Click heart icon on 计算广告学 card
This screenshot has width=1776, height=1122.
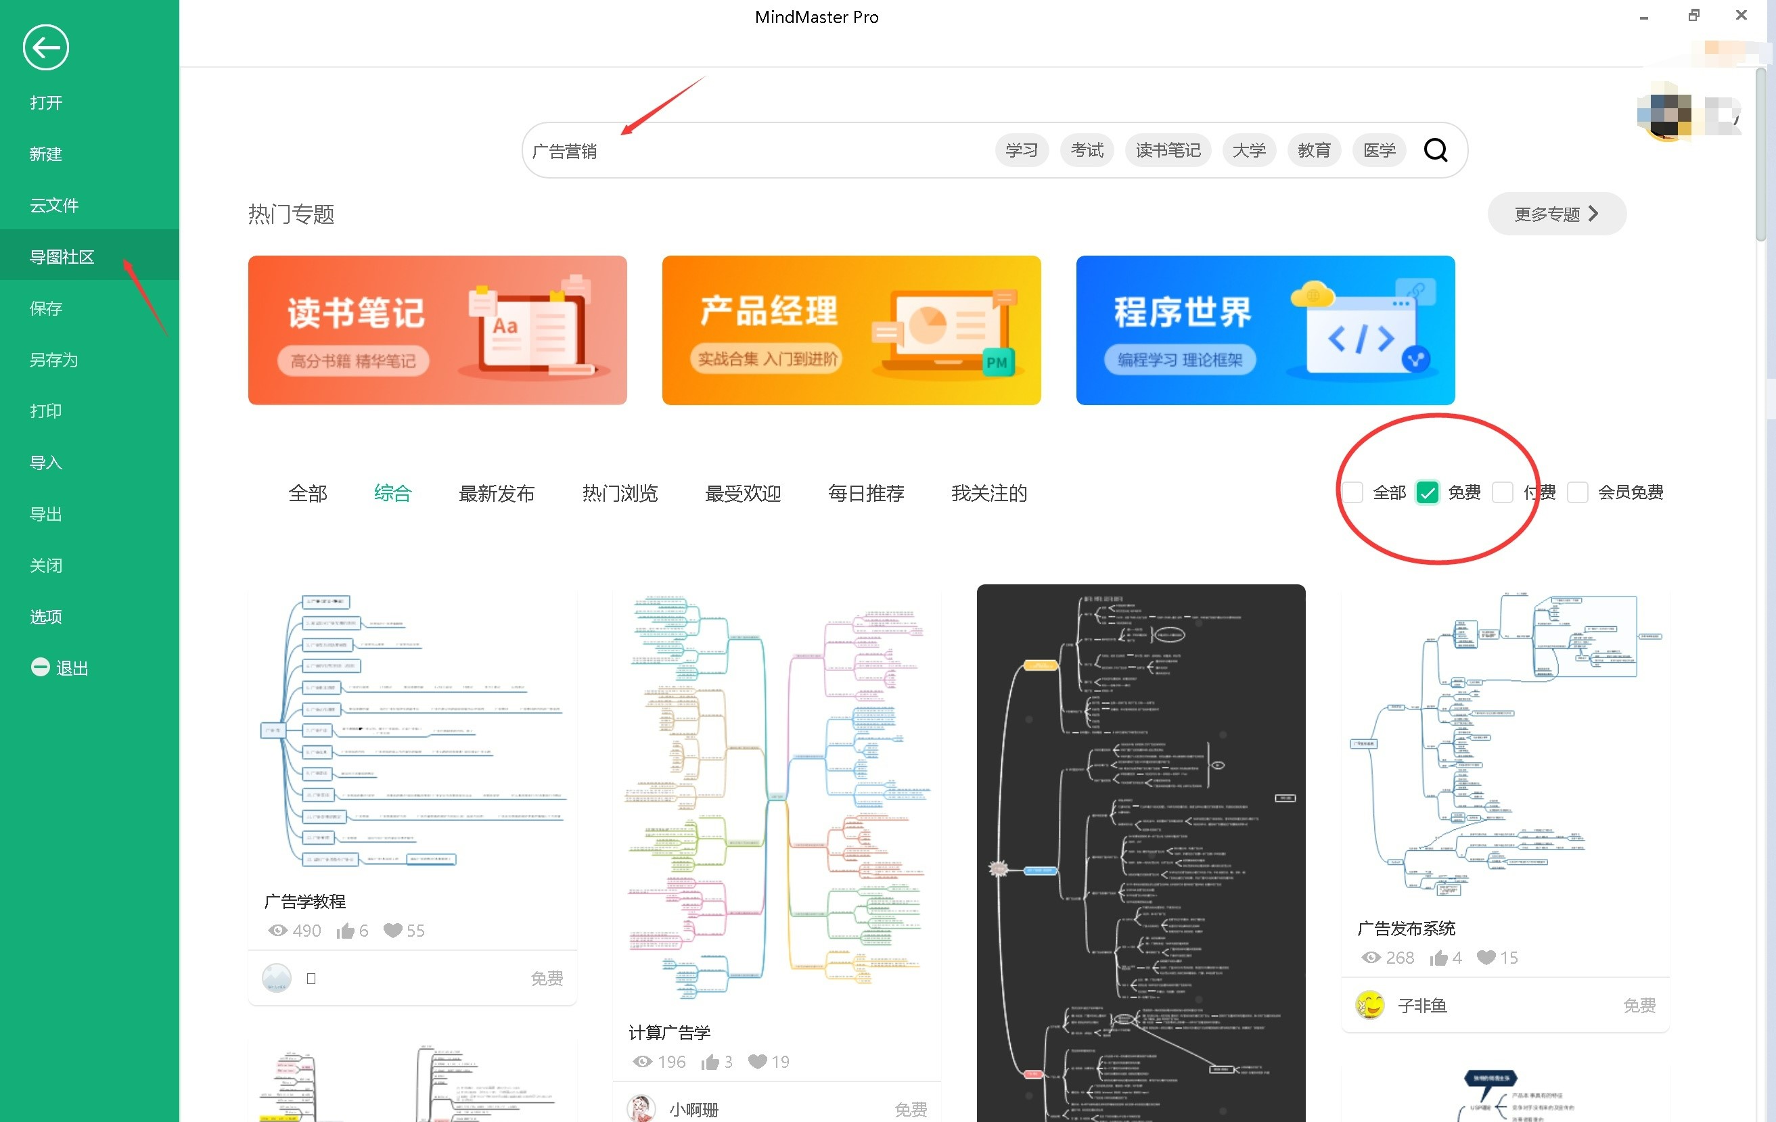758,1062
